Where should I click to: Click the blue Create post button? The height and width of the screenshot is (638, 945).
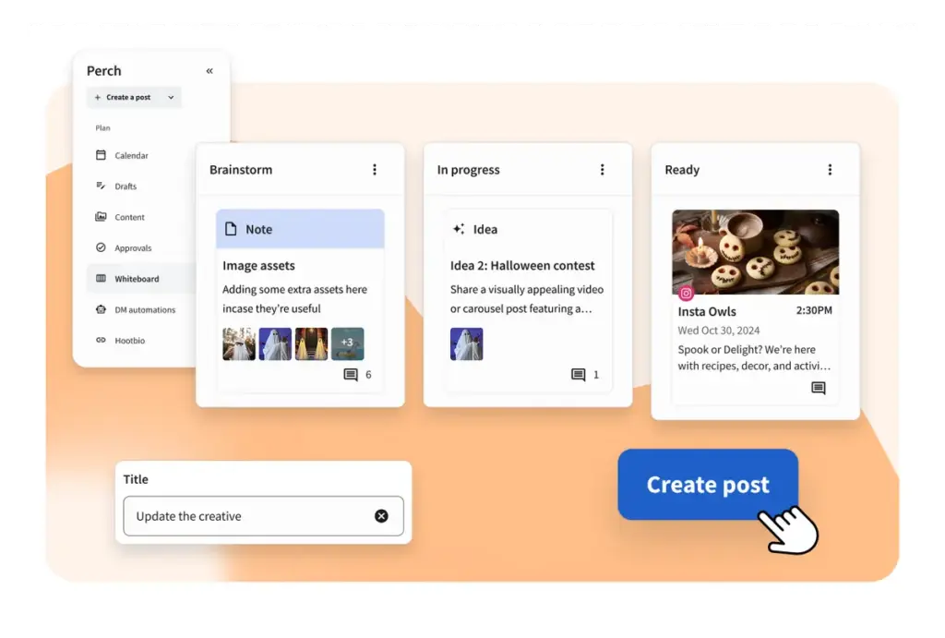(x=708, y=484)
